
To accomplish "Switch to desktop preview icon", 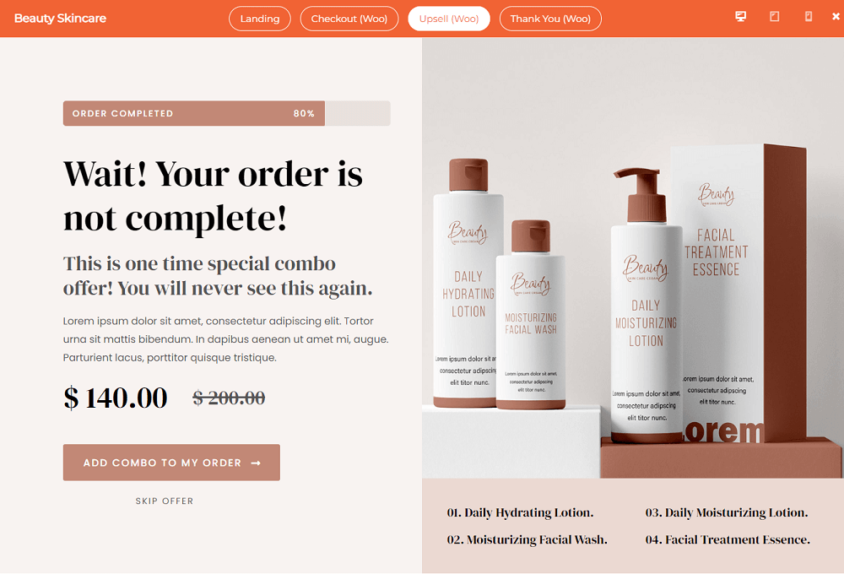I will tap(741, 16).
